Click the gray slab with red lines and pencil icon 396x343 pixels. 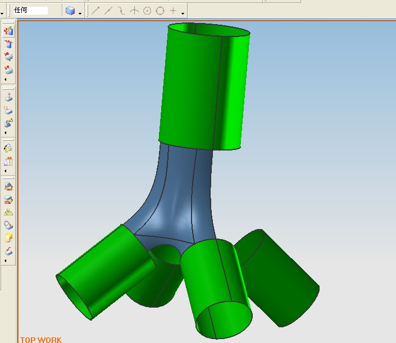pos(8,200)
